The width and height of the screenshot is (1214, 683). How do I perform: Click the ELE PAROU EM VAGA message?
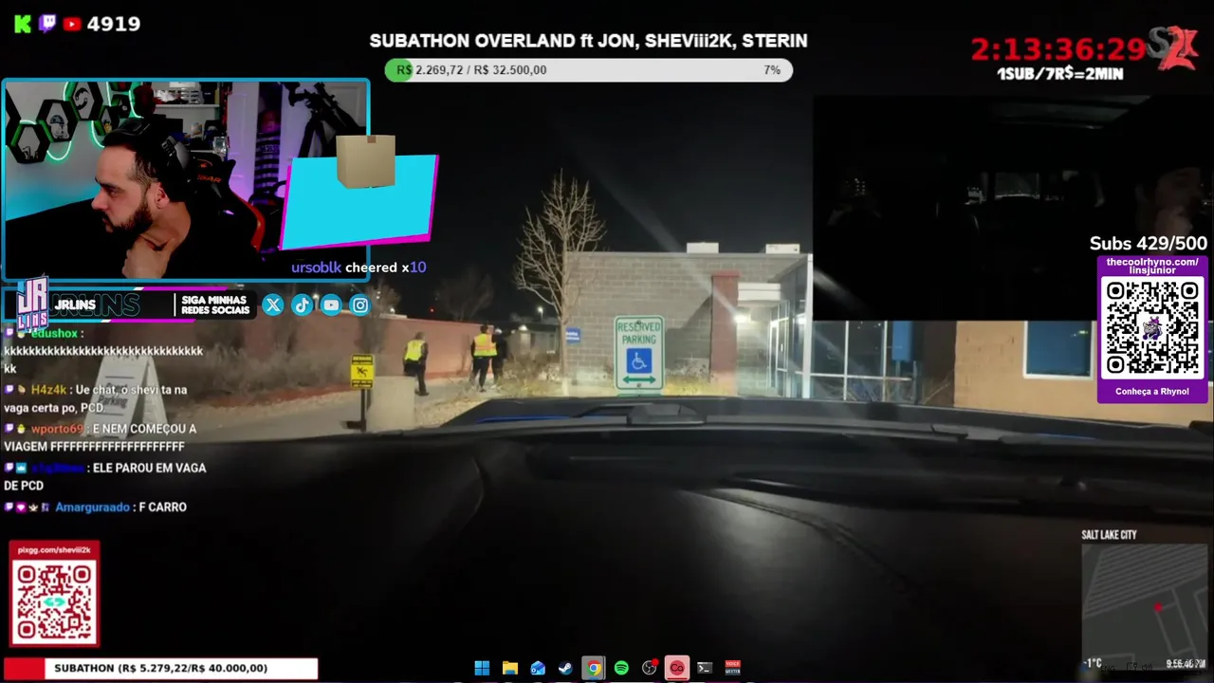(104, 476)
